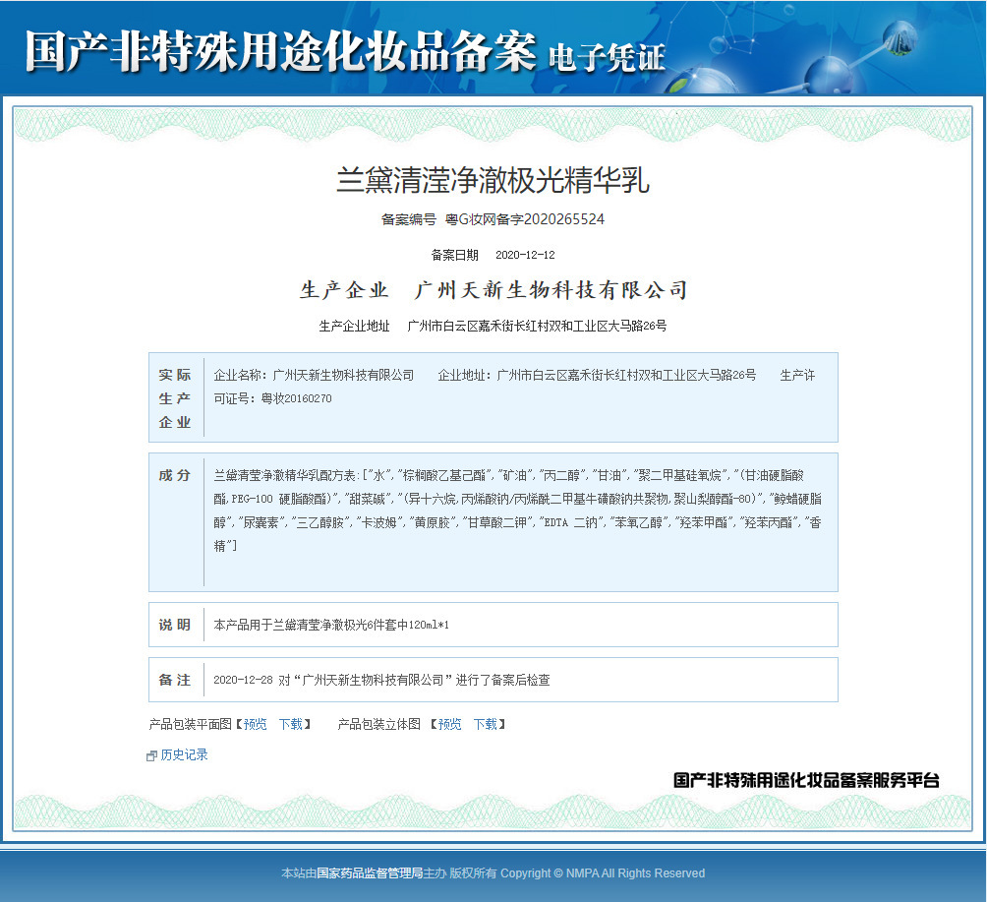Image resolution: width=987 pixels, height=902 pixels.
Task: Click manufacturer name 广州天新生物科技有限公司 heading
Action: pyautogui.click(x=551, y=290)
